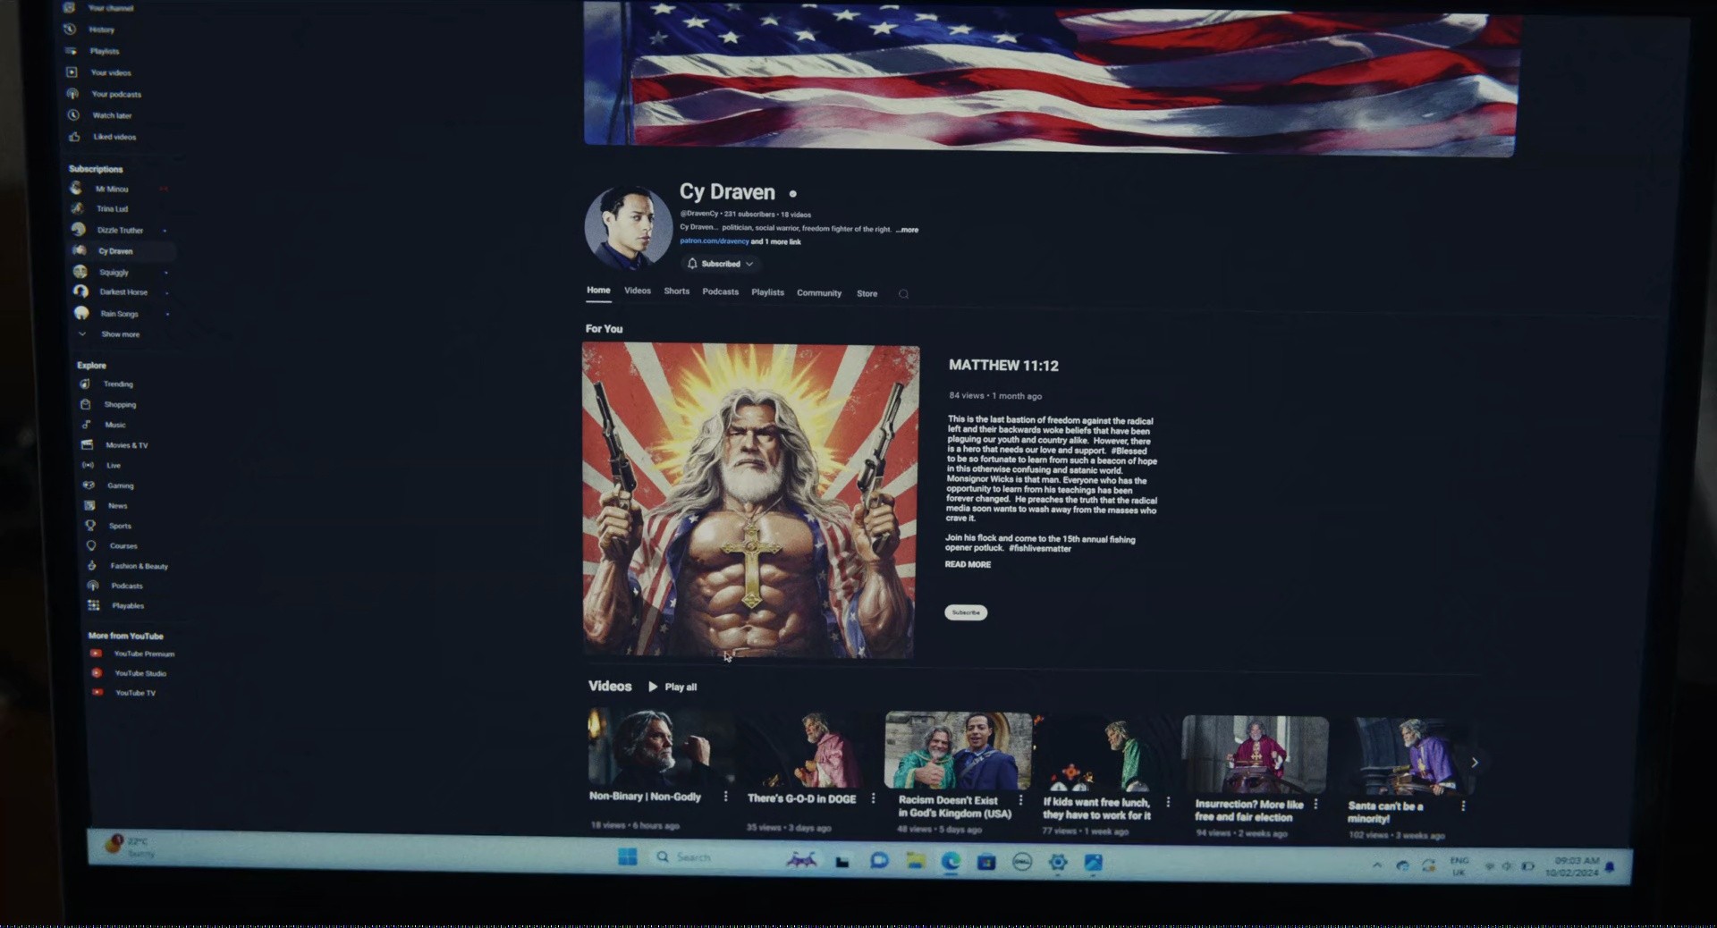Screen dimensions: 1717x928
Task: Open options for Insurrection video
Action: (1315, 804)
